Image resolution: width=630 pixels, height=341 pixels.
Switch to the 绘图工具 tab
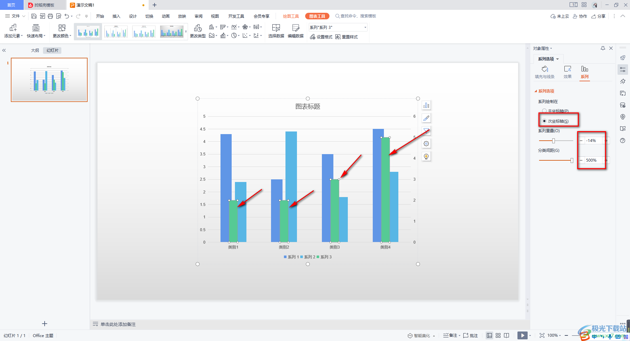coord(291,16)
